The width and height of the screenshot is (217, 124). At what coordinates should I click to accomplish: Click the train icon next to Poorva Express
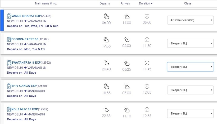point(9,39)
